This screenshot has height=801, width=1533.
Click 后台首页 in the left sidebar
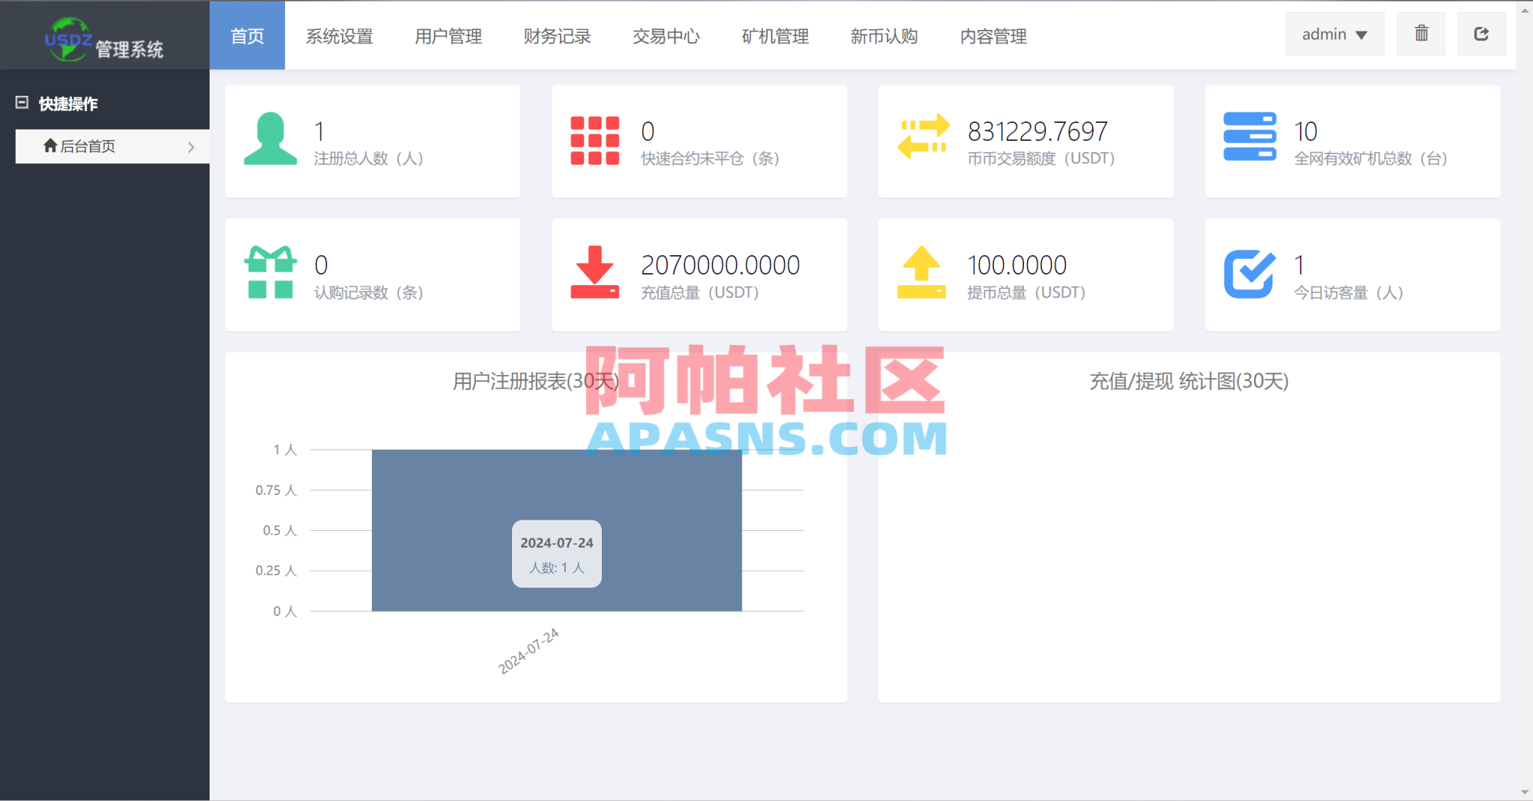(89, 146)
